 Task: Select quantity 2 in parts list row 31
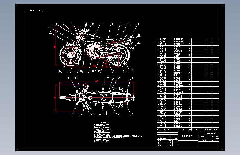(190, 54)
